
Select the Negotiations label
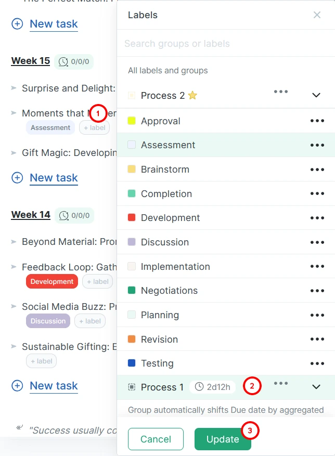click(x=169, y=291)
